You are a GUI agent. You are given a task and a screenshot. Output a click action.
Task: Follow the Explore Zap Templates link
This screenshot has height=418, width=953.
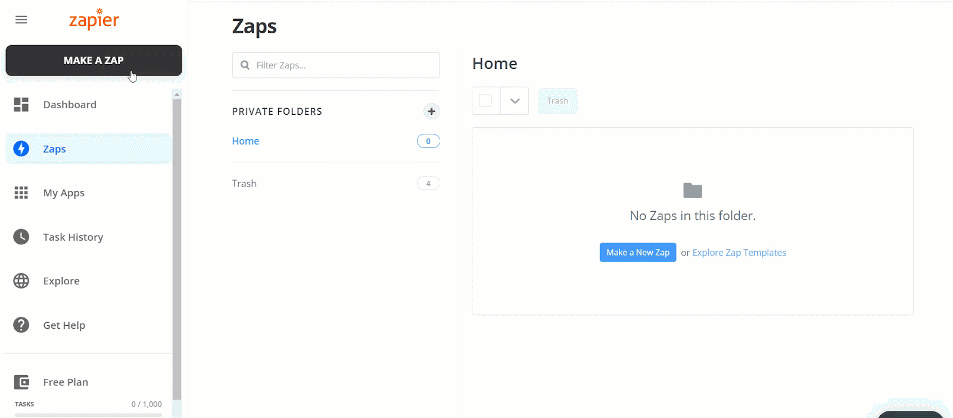(x=739, y=252)
